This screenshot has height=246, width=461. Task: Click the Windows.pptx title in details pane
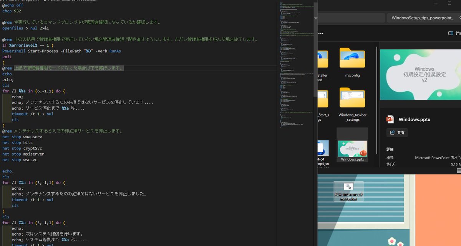click(x=414, y=120)
